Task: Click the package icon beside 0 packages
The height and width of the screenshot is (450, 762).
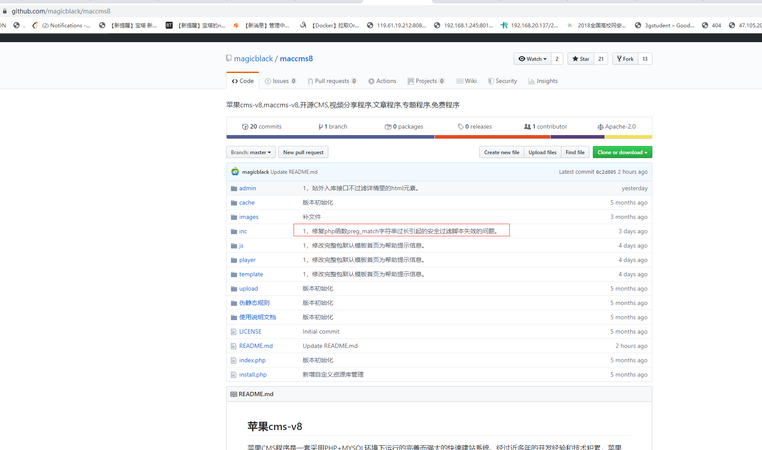Action: click(x=388, y=127)
